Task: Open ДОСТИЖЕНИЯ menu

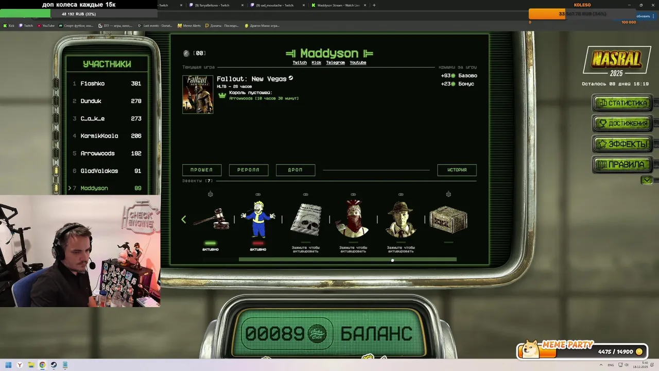Action: (622, 124)
